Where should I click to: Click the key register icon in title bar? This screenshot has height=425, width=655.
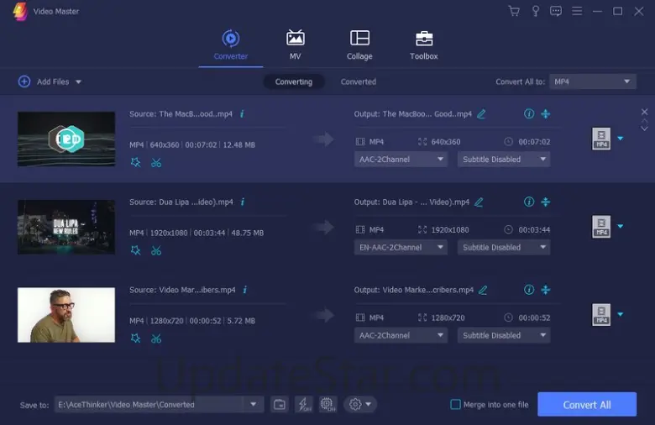[535, 12]
